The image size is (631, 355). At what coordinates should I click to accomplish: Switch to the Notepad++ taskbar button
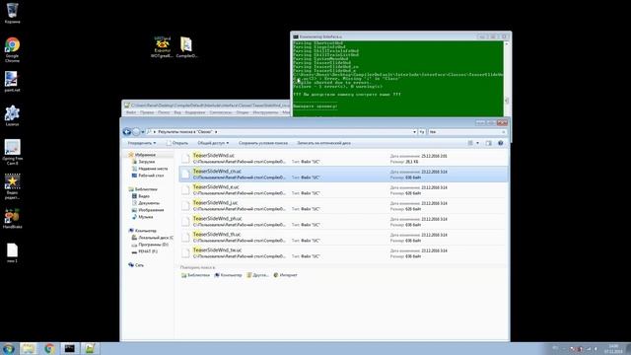90,348
